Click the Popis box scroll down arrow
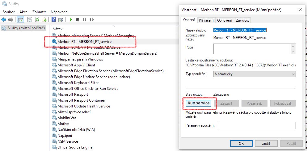Viewport: 307px width, 151px height. pos(293,52)
